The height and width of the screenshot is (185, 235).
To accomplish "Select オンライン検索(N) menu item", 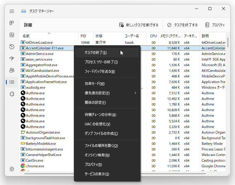I will coord(107,155).
